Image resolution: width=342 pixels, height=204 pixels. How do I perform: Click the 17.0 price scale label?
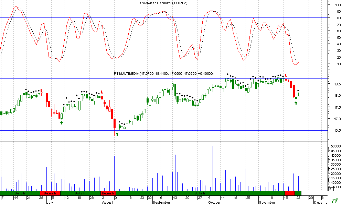[338, 119]
